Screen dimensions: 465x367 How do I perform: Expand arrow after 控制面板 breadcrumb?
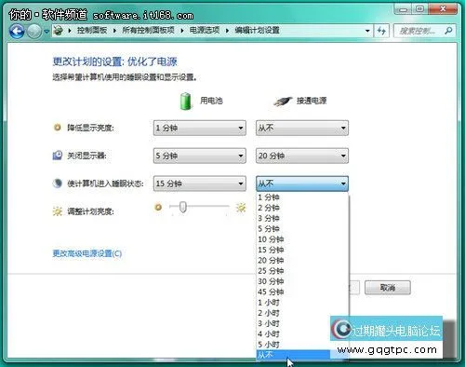pyautogui.click(x=114, y=31)
